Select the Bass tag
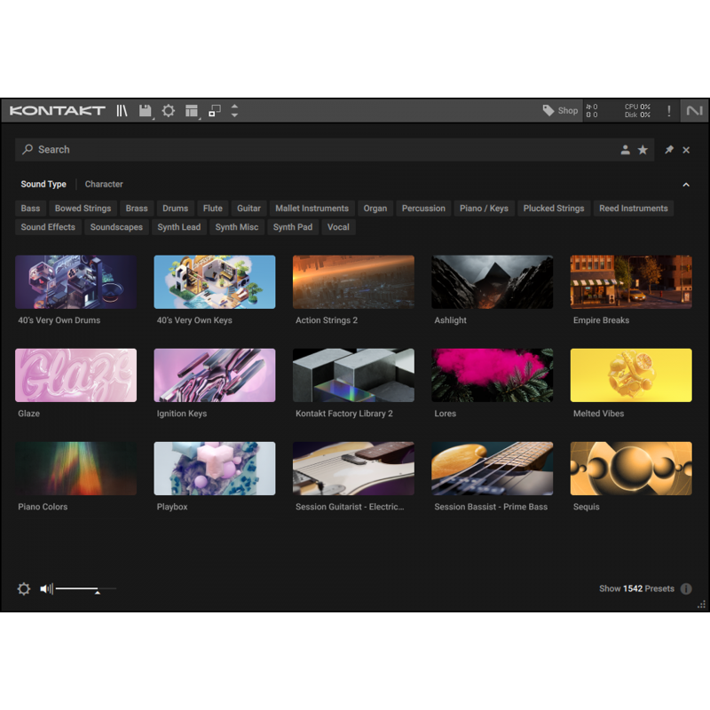Image resolution: width=710 pixels, height=710 pixels. [x=30, y=209]
